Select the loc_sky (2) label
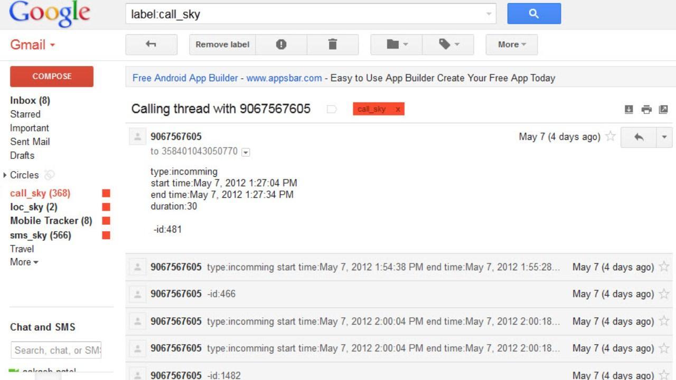 coord(34,207)
